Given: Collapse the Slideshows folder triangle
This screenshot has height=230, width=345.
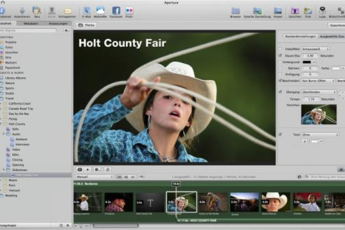Looking at the screenshot, I should click(3, 170).
